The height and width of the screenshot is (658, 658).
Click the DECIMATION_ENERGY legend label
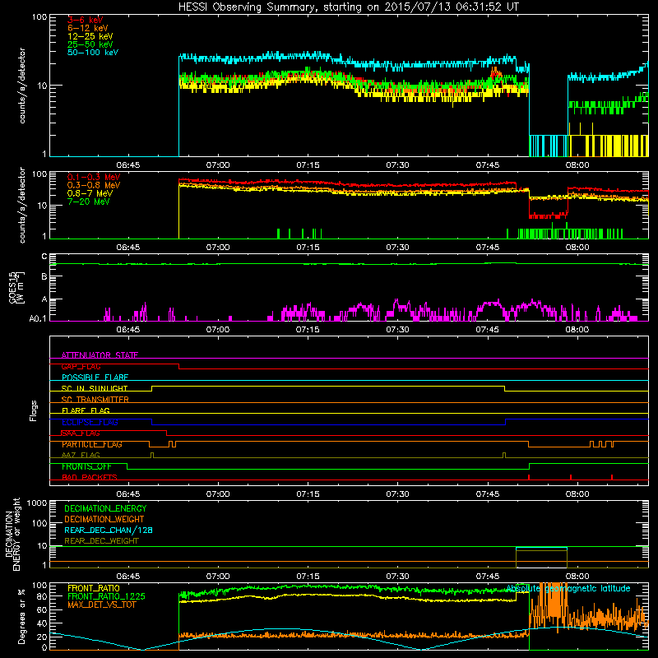[x=105, y=508]
